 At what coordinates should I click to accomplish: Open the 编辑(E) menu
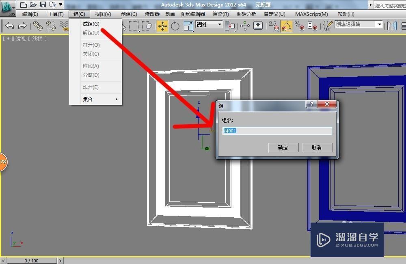30,14
